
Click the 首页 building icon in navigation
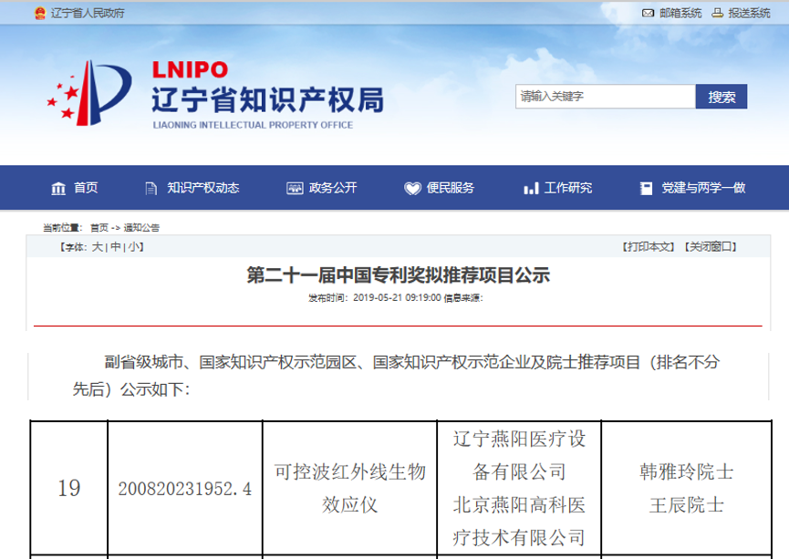click(x=58, y=188)
